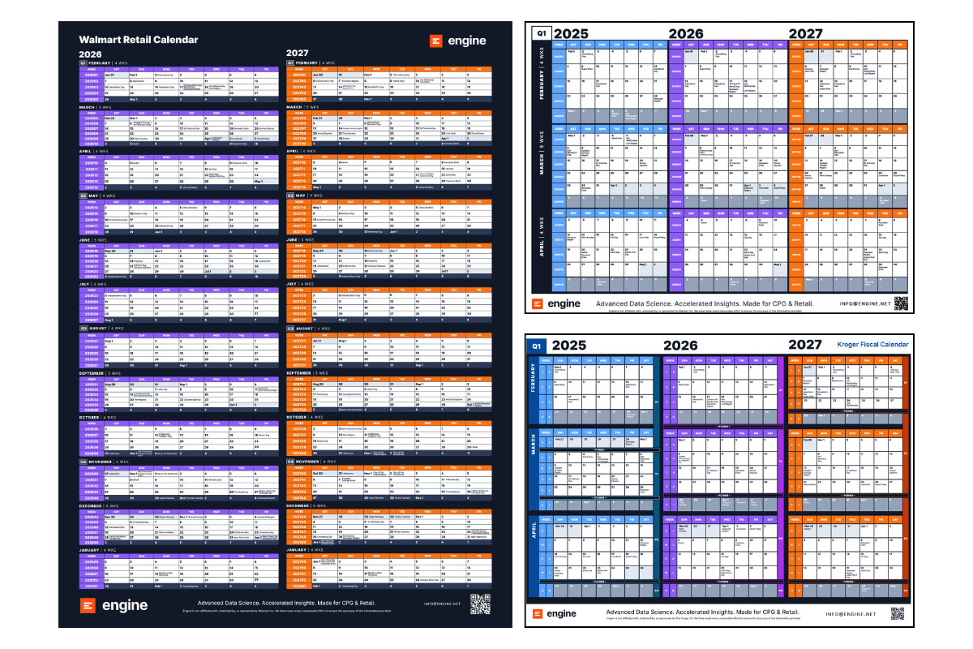Screen dimensions: 973x649
Task: Click the QR code on the top-right Walmart sheet
Action: pos(901,304)
